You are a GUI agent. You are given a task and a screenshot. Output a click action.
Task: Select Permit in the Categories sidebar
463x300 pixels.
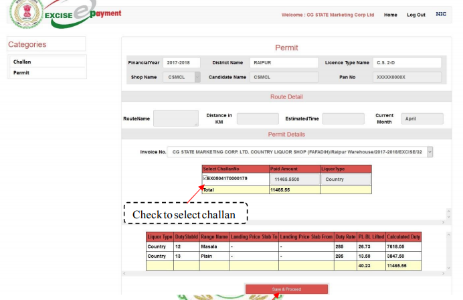click(21, 72)
